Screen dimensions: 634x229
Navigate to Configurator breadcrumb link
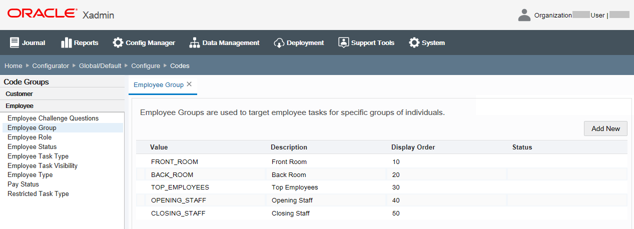coord(51,65)
